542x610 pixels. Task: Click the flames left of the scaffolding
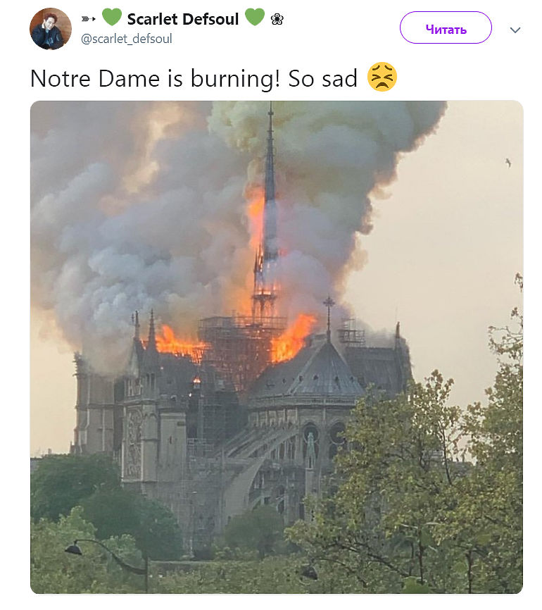click(177, 342)
